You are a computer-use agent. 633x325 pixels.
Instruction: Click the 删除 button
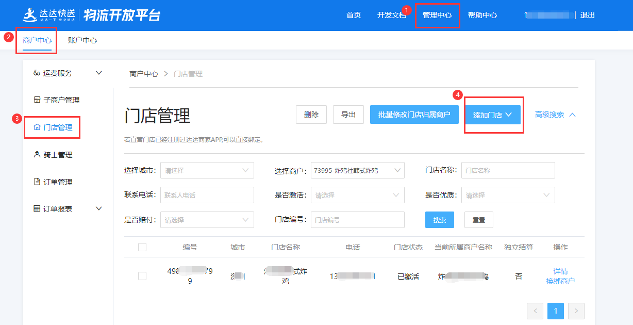(x=311, y=115)
